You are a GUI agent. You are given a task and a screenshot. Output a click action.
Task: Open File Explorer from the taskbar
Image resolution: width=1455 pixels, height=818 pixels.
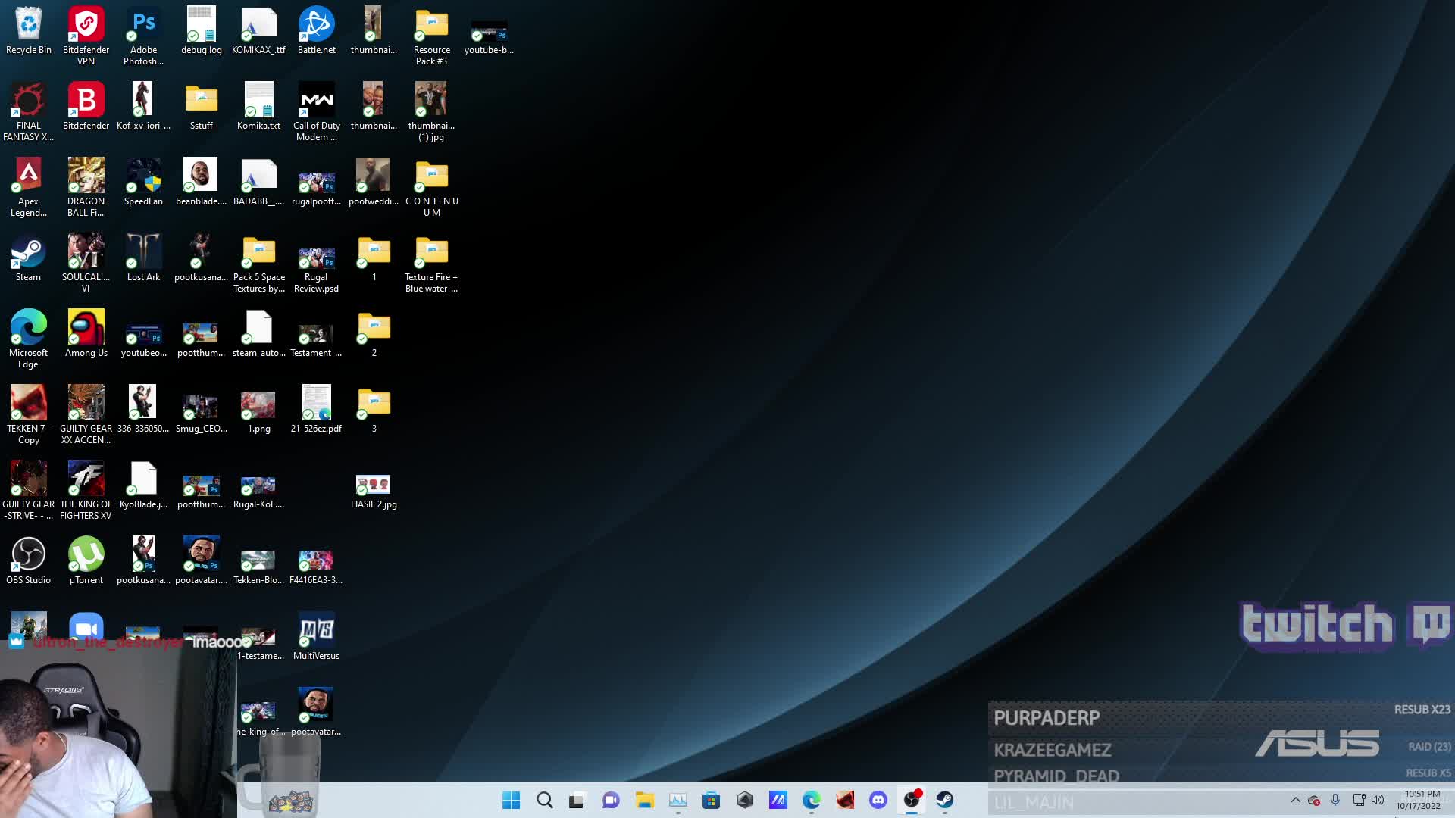coord(644,800)
